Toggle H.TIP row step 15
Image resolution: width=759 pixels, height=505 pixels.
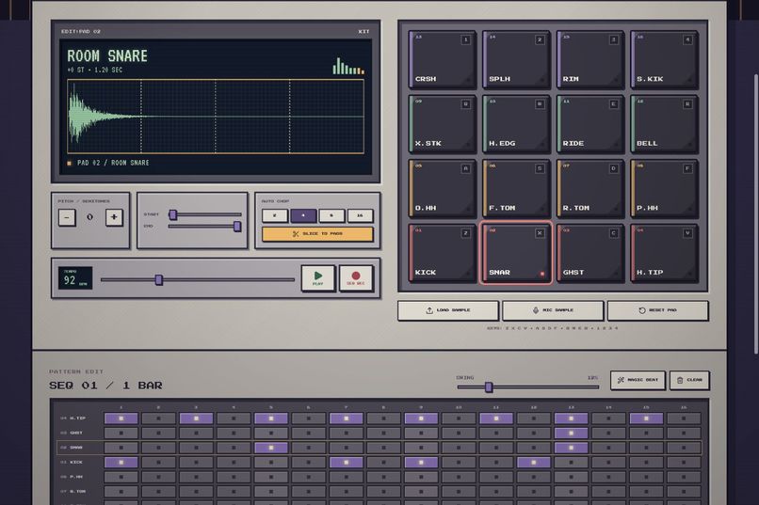click(x=646, y=418)
